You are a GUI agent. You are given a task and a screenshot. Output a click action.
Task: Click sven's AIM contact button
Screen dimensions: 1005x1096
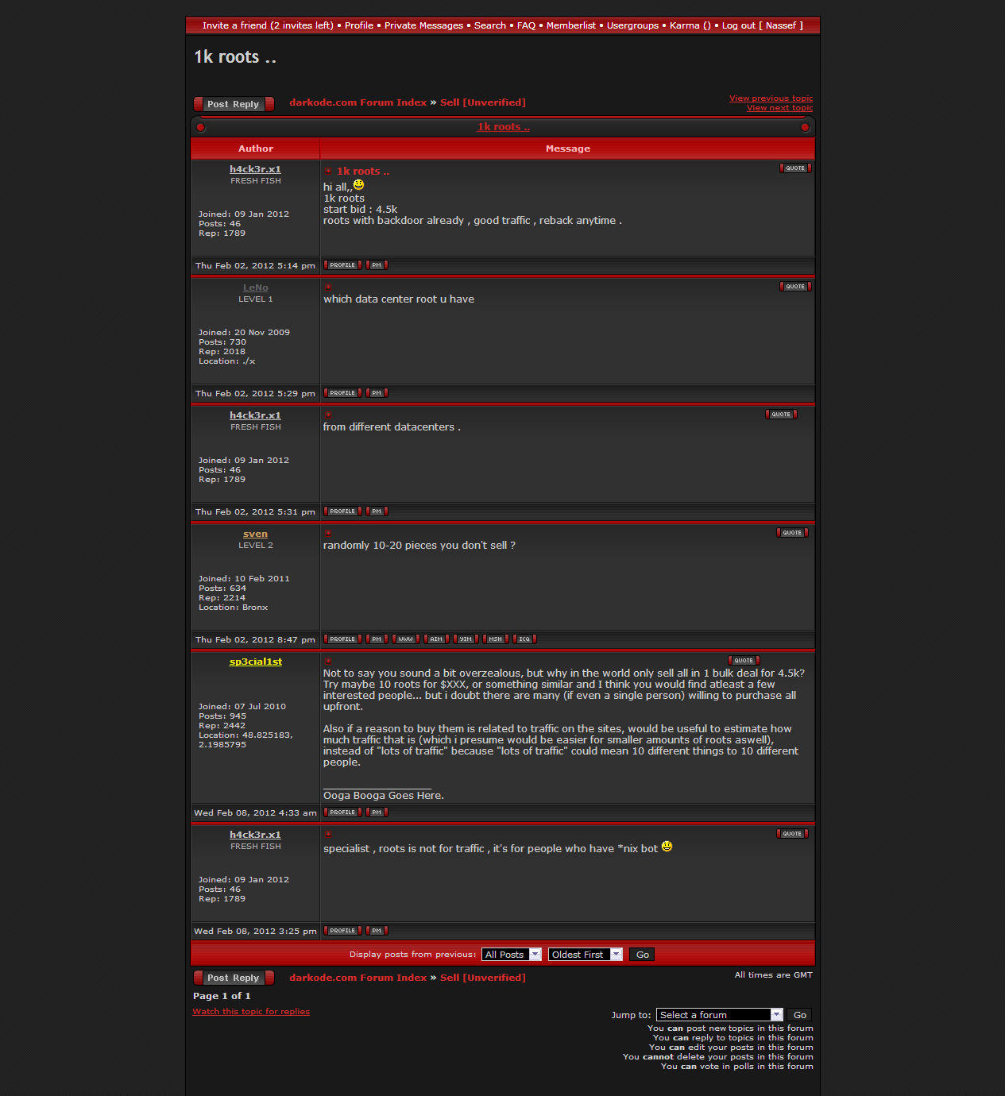tap(436, 639)
